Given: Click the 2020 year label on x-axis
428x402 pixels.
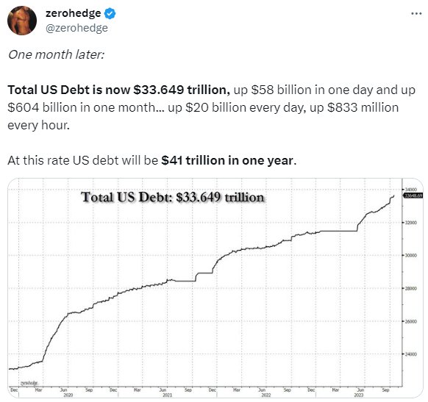Looking at the screenshot, I should [x=68, y=395].
